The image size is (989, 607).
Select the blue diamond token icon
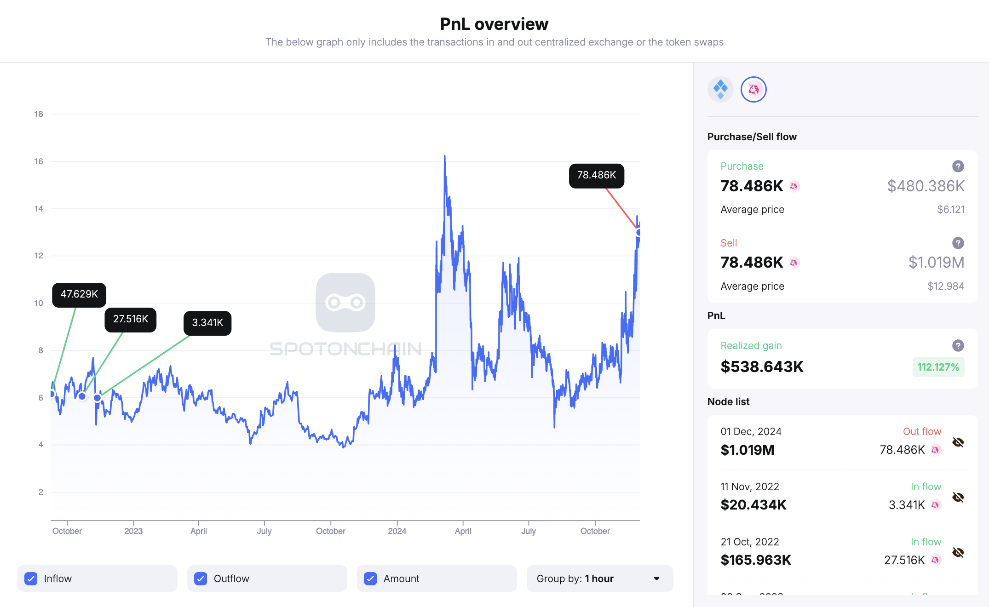720,89
